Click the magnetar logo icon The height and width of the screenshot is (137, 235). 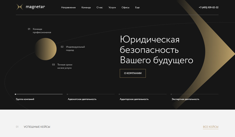(x=20, y=7)
